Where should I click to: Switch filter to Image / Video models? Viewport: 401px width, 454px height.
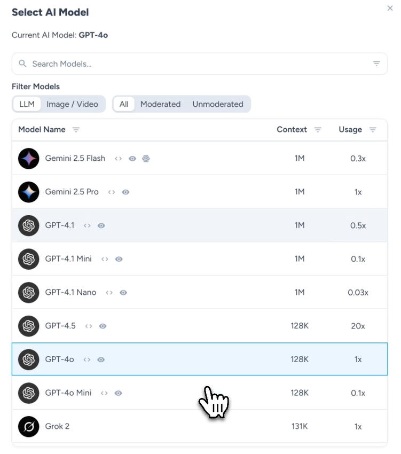pyautogui.click(x=72, y=104)
